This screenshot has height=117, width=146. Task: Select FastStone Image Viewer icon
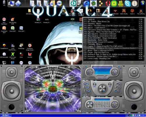30,47
